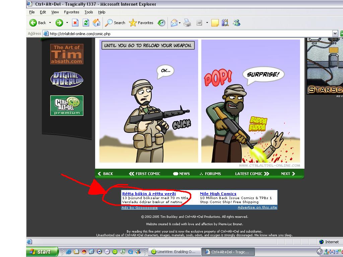Show hidden tray icons with the chevron

click(320, 252)
